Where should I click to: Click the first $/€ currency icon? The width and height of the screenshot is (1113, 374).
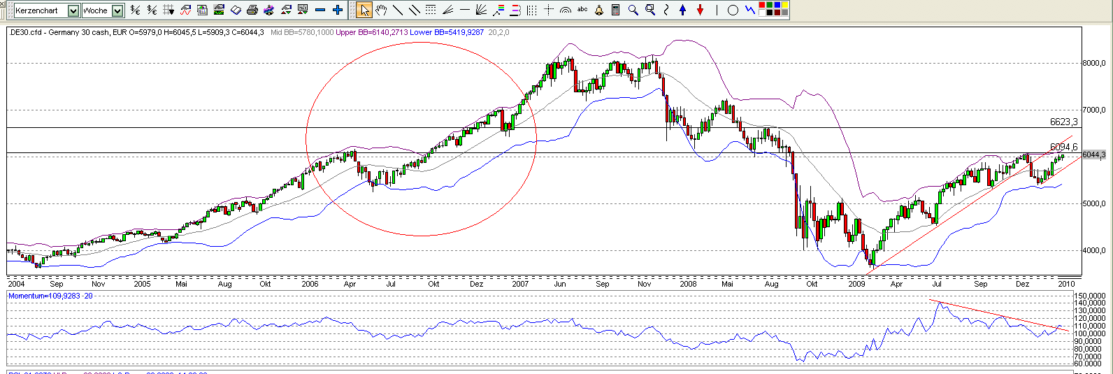135,10
